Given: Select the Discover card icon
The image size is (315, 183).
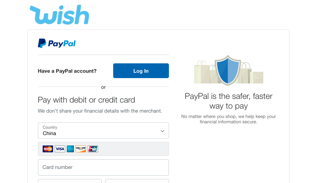Looking at the screenshot, I should pyautogui.click(x=81, y=149).
